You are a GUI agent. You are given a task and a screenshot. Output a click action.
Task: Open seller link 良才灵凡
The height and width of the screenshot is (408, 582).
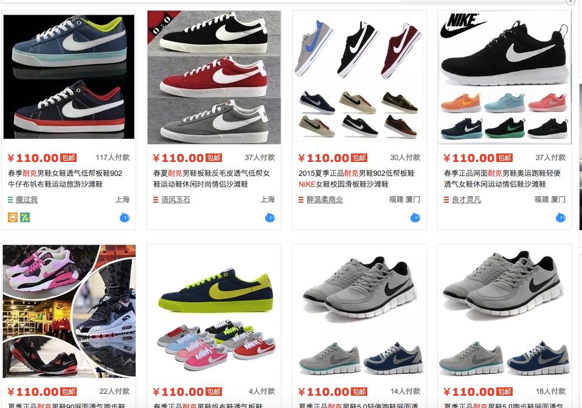(466, 200)
